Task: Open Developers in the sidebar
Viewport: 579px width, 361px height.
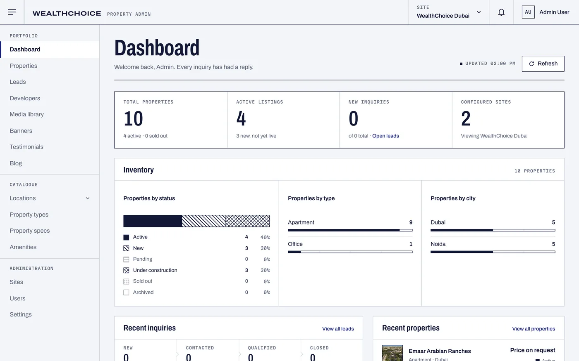Action: click(x=50, y=98)
